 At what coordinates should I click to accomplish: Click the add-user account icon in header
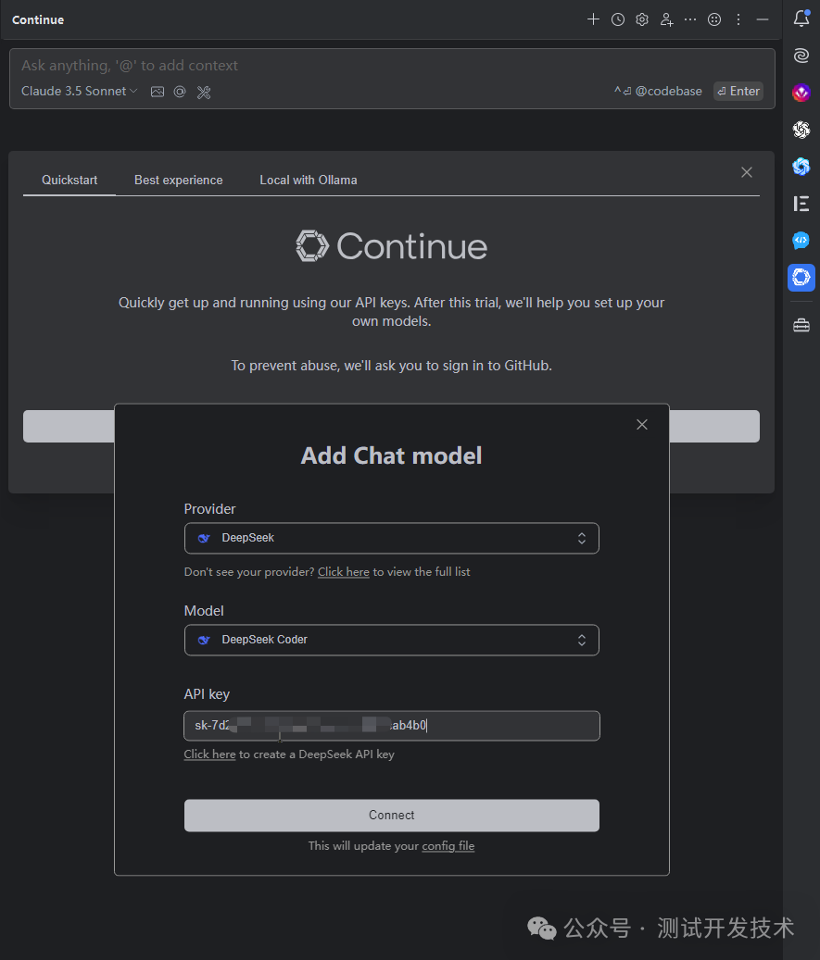pyautogui.click(x=666, y=19)
